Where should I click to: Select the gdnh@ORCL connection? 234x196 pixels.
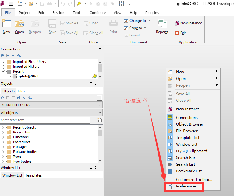(29, 76)
